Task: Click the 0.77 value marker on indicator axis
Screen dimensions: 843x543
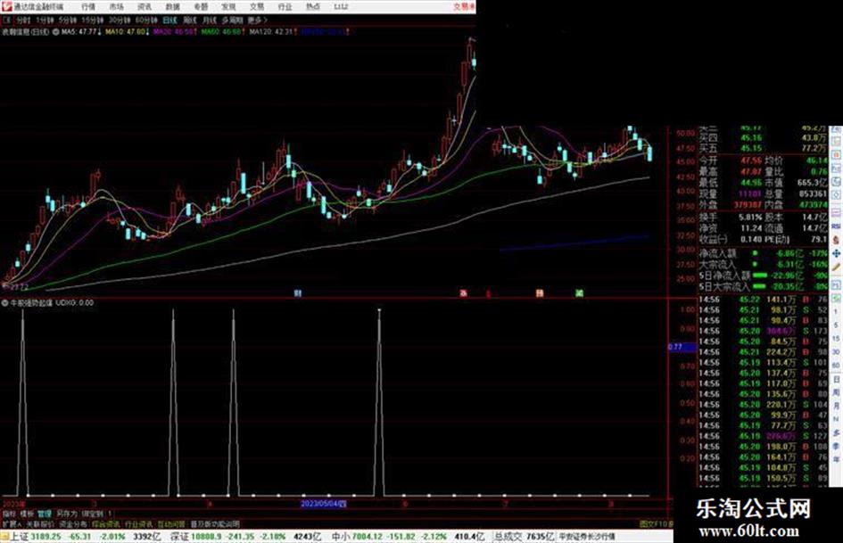Action: pyautogui.click(x=682, y=347)
